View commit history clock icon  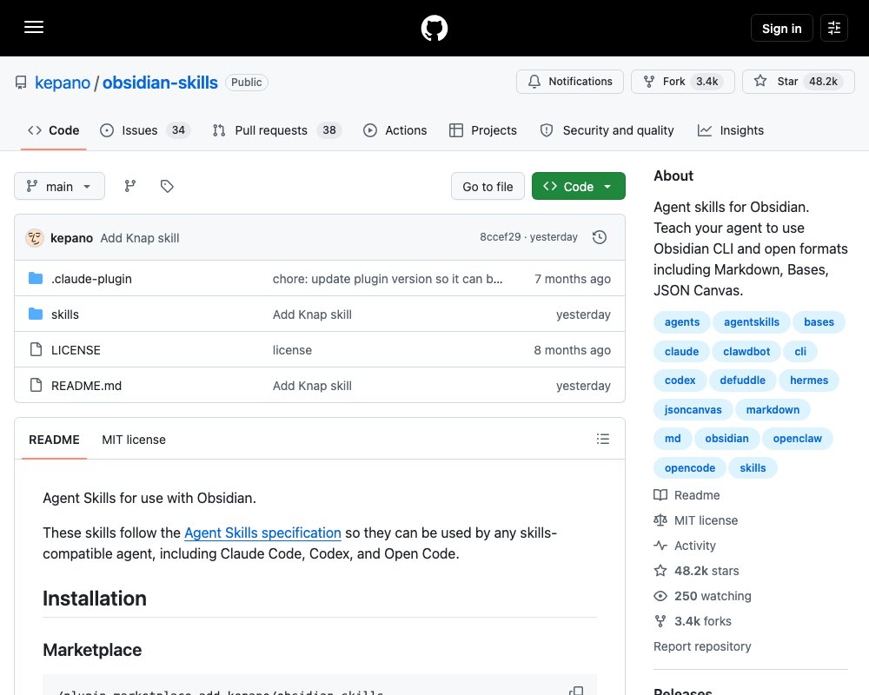pos(600,237)
